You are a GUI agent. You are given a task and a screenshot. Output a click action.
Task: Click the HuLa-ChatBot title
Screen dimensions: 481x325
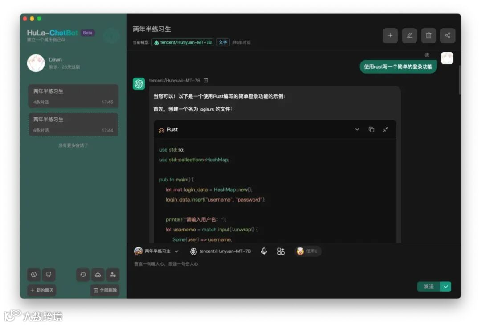coord(53,33)
